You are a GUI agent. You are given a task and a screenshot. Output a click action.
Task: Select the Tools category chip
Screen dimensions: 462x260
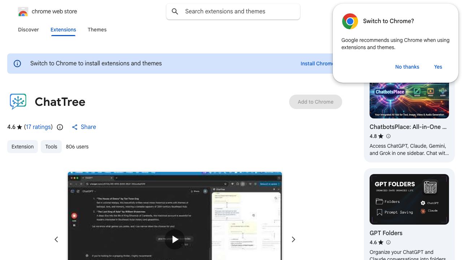[51, 147]
